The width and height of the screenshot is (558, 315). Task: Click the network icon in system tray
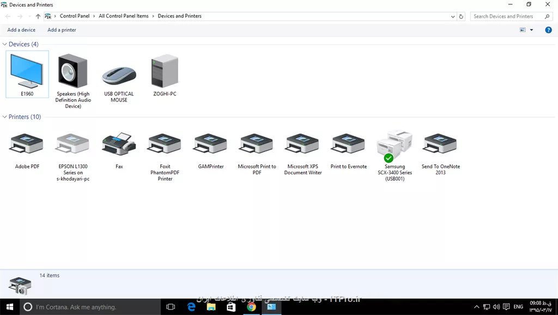click(x=487, y=307)
